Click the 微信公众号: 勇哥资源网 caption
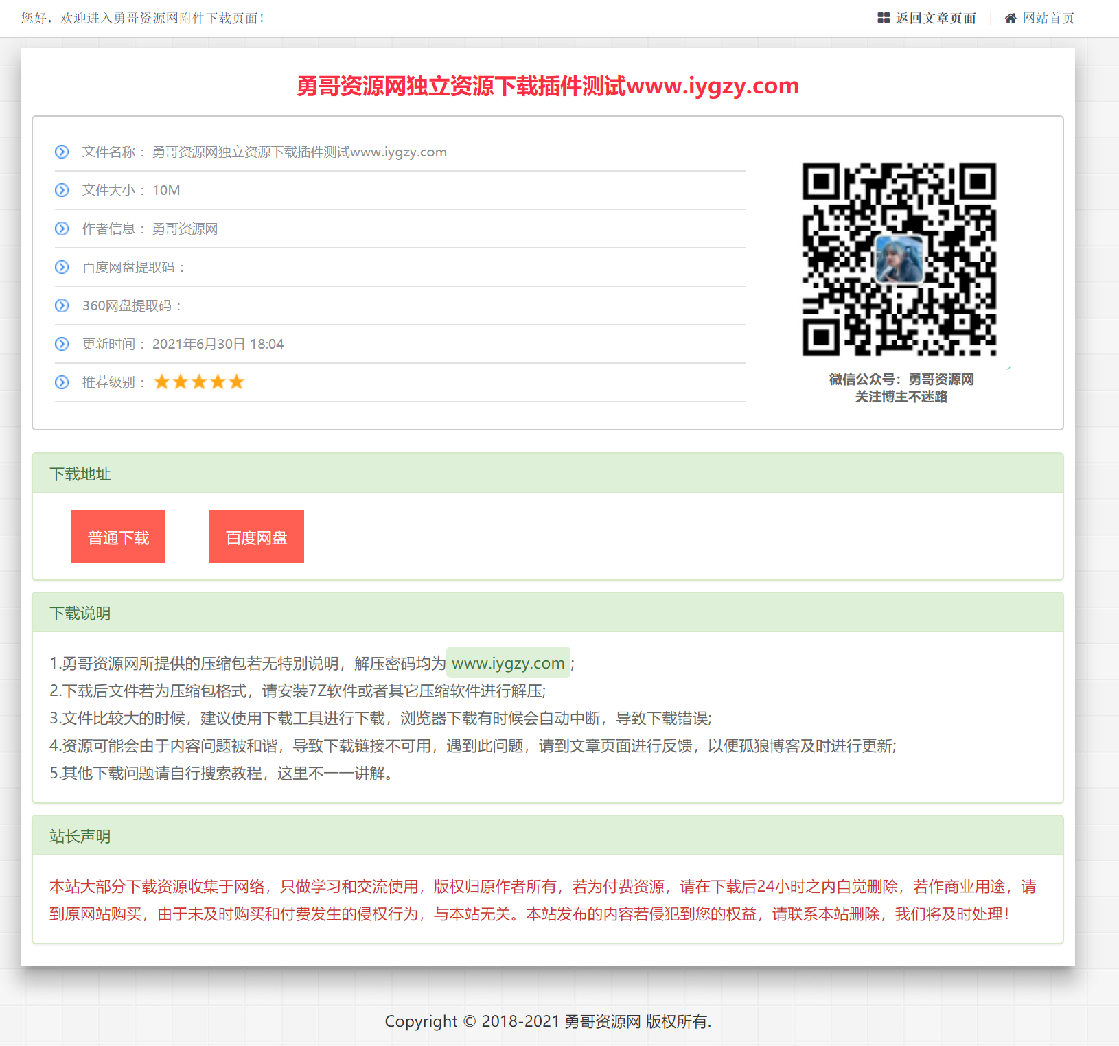Image resolution: width=1119 pixels, height=1046 pixels. tap(901, 379)
